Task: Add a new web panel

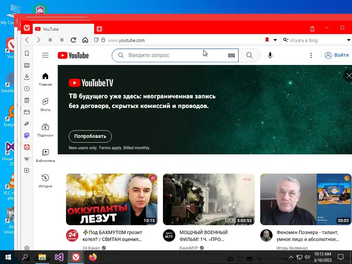Action: point(27,170)
